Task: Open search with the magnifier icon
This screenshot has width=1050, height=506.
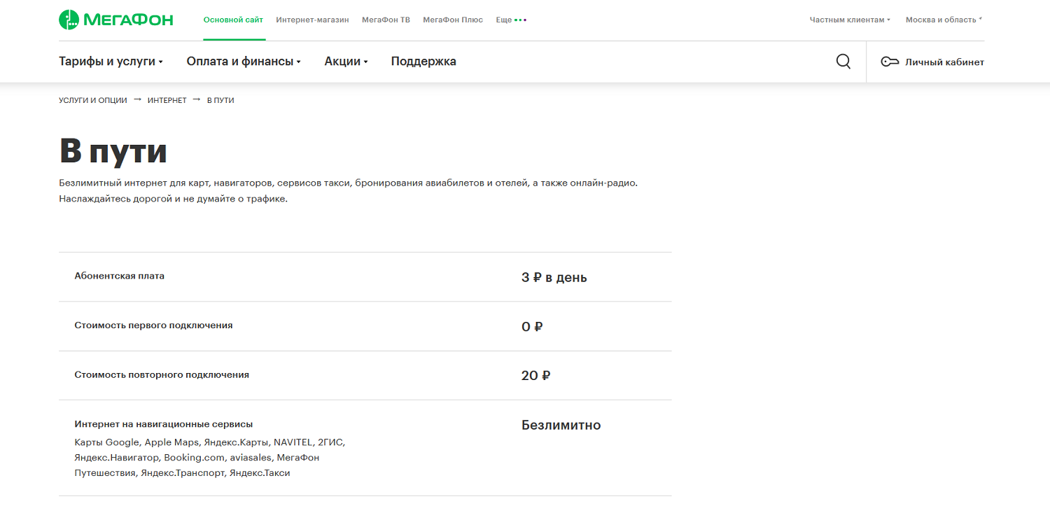Action: 843,62
